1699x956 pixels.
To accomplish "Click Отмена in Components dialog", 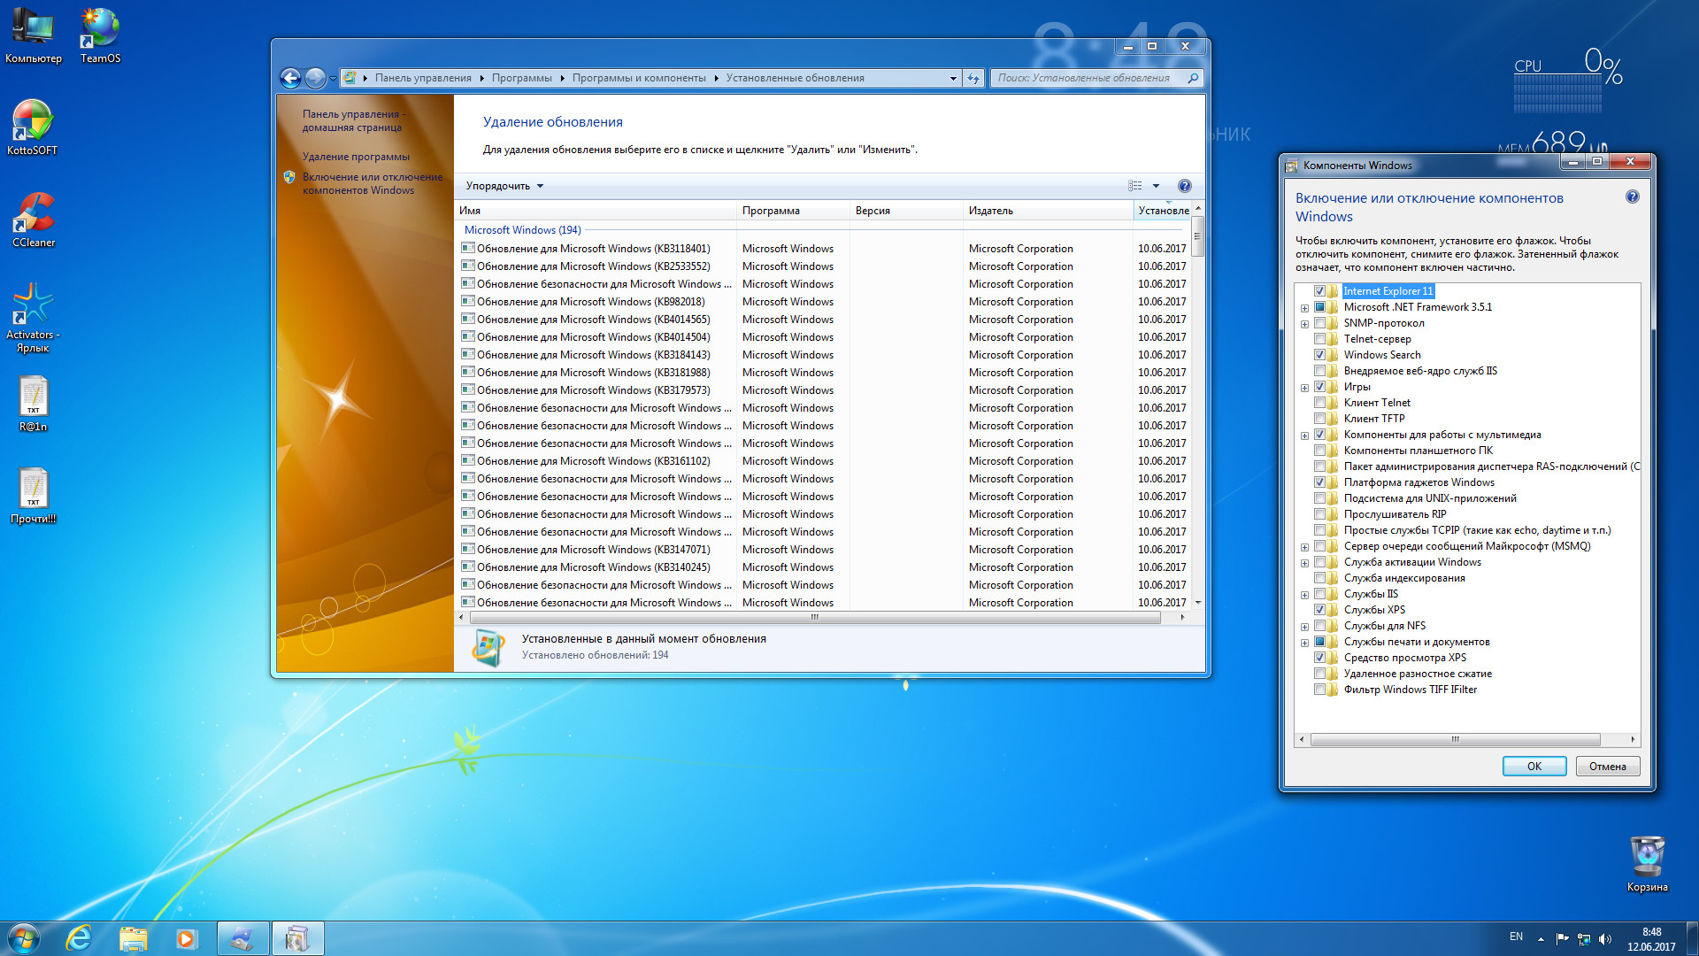I will point(1607,767).
